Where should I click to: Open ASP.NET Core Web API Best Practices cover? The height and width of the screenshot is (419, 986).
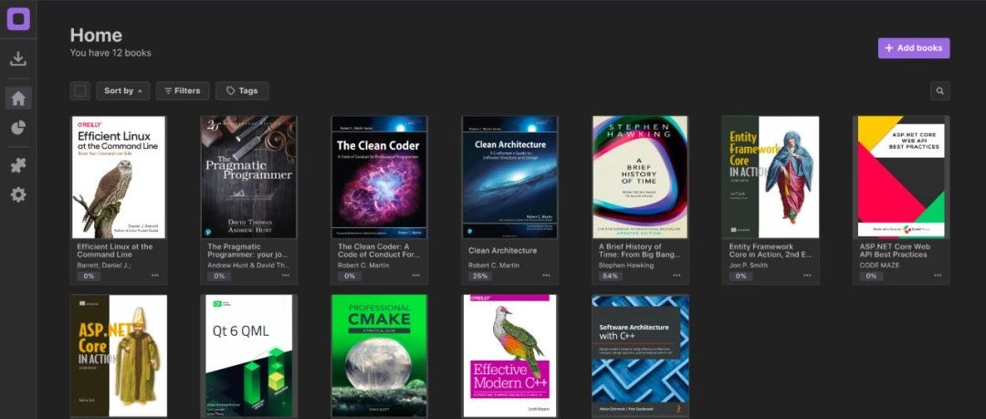click(x=901, y=177)
